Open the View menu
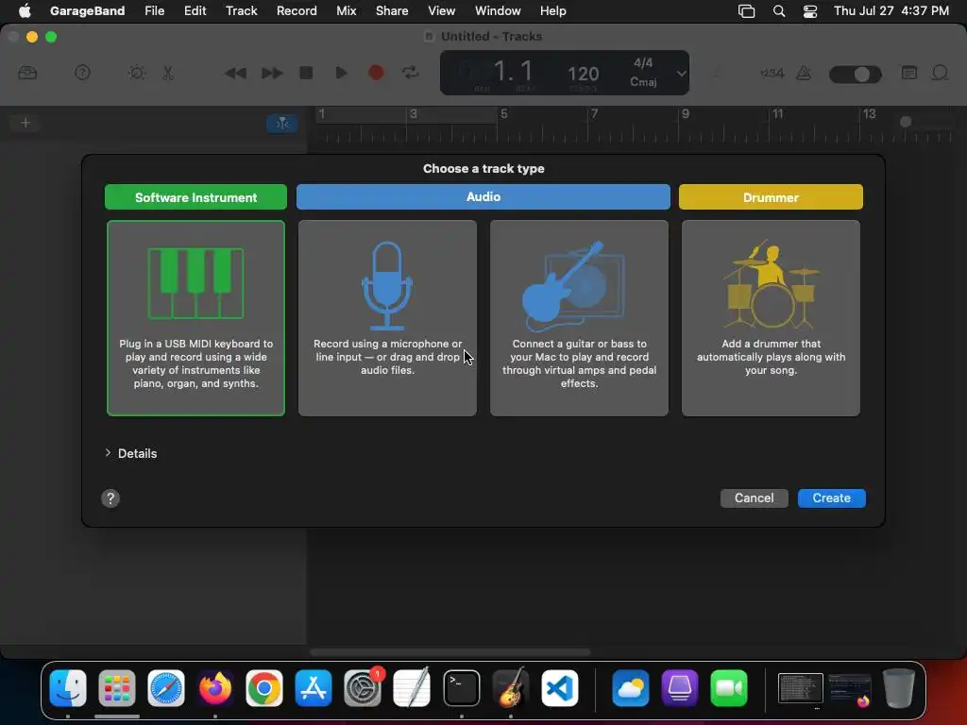The height and width of the screenshot is (725, 967). [x=442, y=10]
